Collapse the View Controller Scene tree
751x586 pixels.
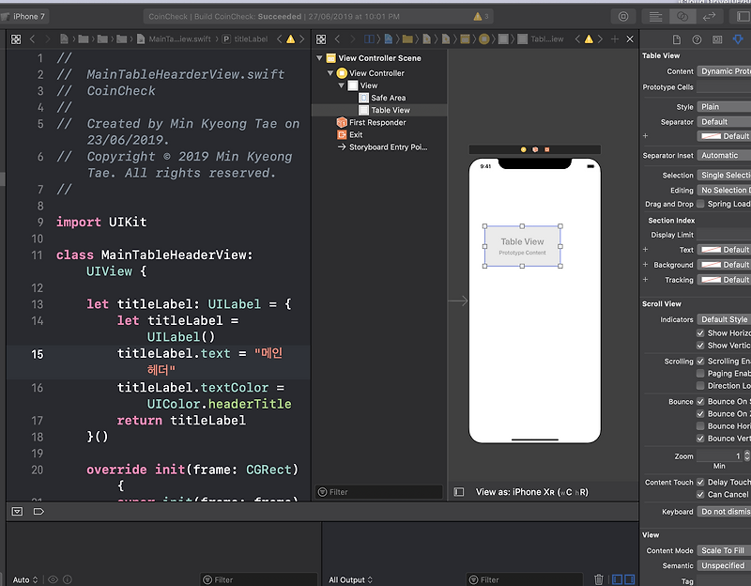(320, 57)
